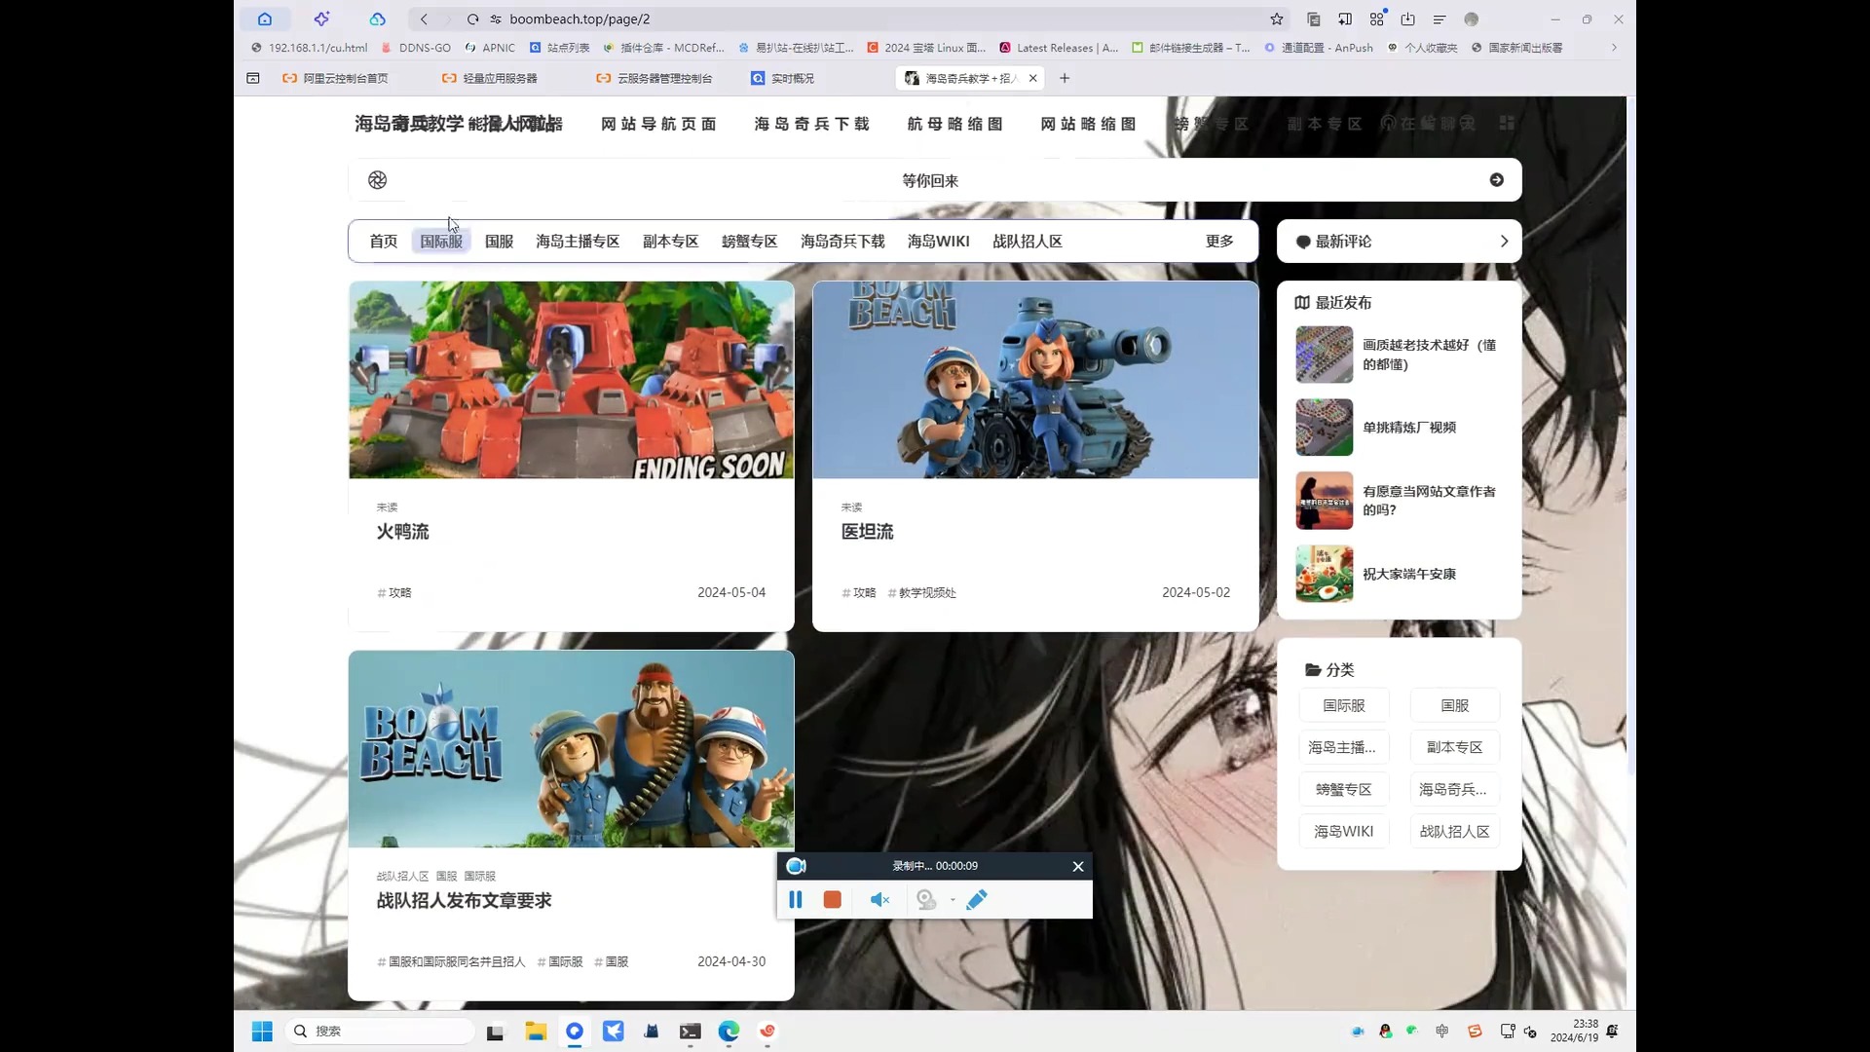Open the browser downloads icon
The image size is (1870, 1052).
[x=1408, y=19]
